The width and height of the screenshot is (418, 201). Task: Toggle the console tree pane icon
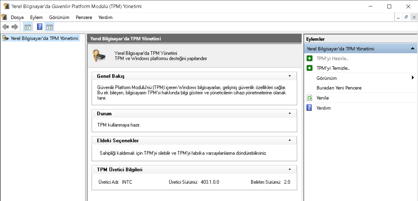(27, 27)
